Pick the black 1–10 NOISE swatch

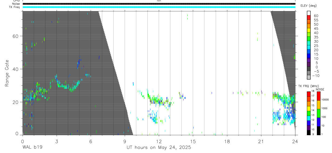(319, 131)
